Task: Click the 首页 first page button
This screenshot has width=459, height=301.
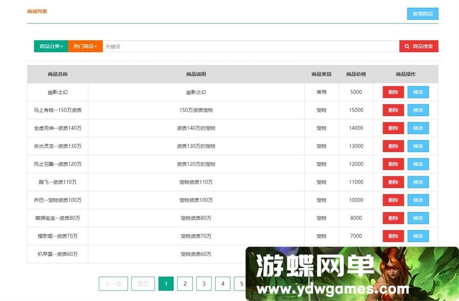Action: coord(143,283)
